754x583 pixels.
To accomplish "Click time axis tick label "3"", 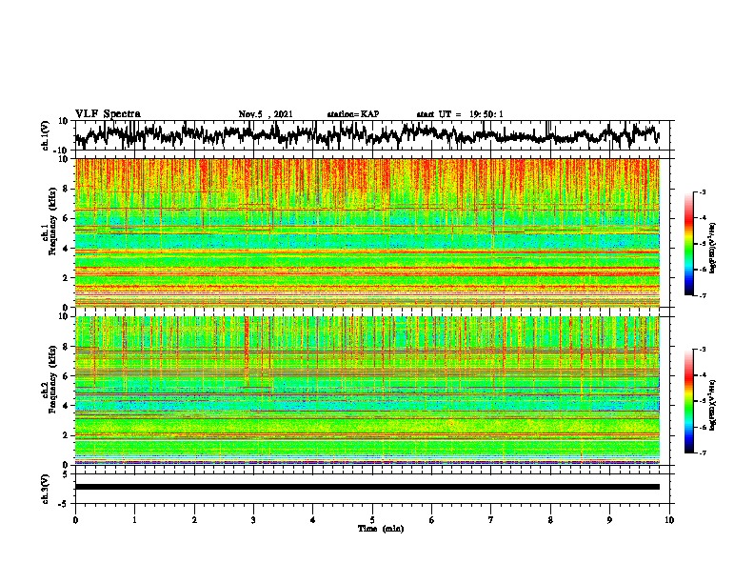I will (254, 520).
